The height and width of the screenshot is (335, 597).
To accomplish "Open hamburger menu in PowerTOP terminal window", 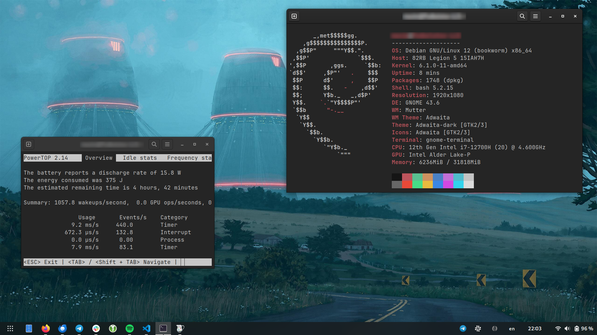I will click(x=167, y=144).
